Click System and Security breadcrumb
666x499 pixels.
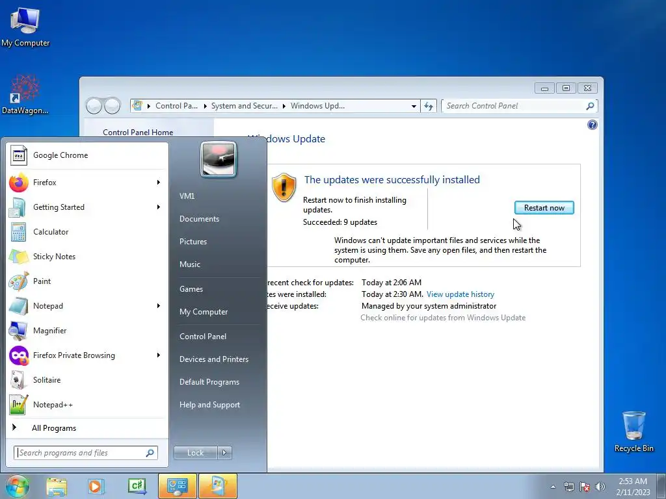click(245, 106)
